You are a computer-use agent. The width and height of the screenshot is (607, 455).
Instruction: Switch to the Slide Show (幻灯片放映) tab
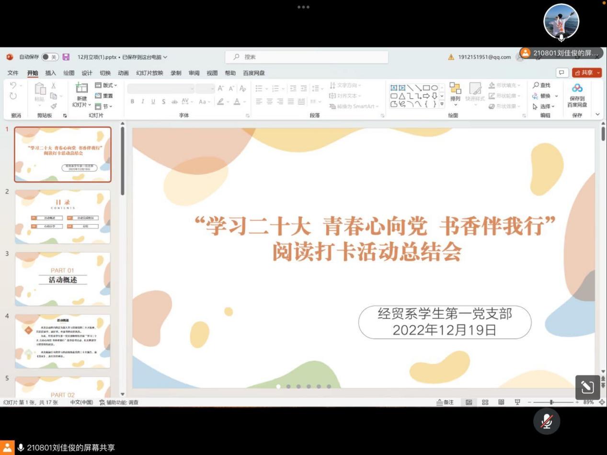tap(149, 73)
